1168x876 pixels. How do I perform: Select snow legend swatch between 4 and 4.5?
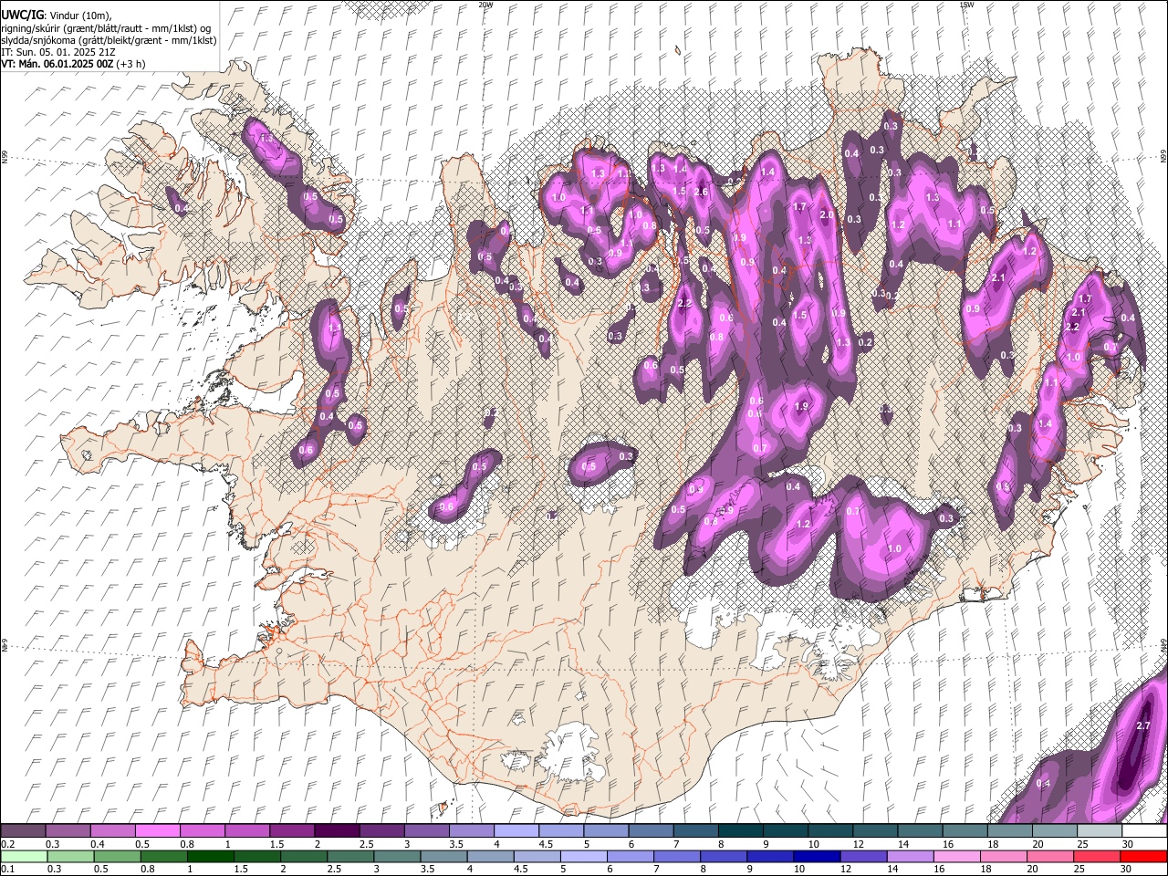point(516,831)
